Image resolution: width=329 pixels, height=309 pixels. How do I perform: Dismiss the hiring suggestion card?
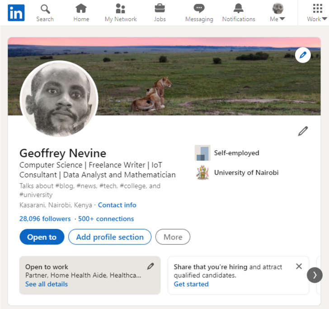299,266
